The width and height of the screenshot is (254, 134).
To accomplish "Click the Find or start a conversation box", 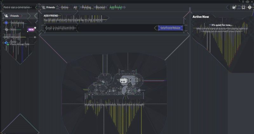I will [19, 7].
